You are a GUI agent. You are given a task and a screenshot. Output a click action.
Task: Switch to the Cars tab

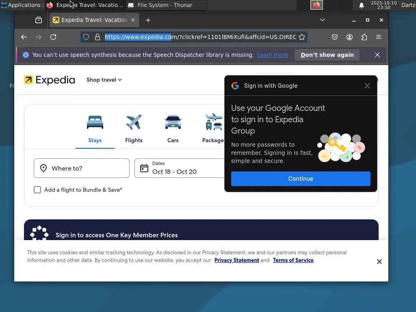(x=173, y=129)
